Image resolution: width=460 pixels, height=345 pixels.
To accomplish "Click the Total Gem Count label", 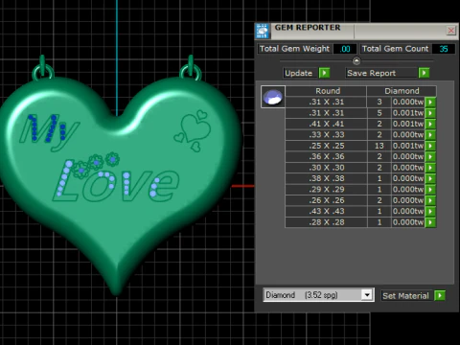I will [395, 49].
